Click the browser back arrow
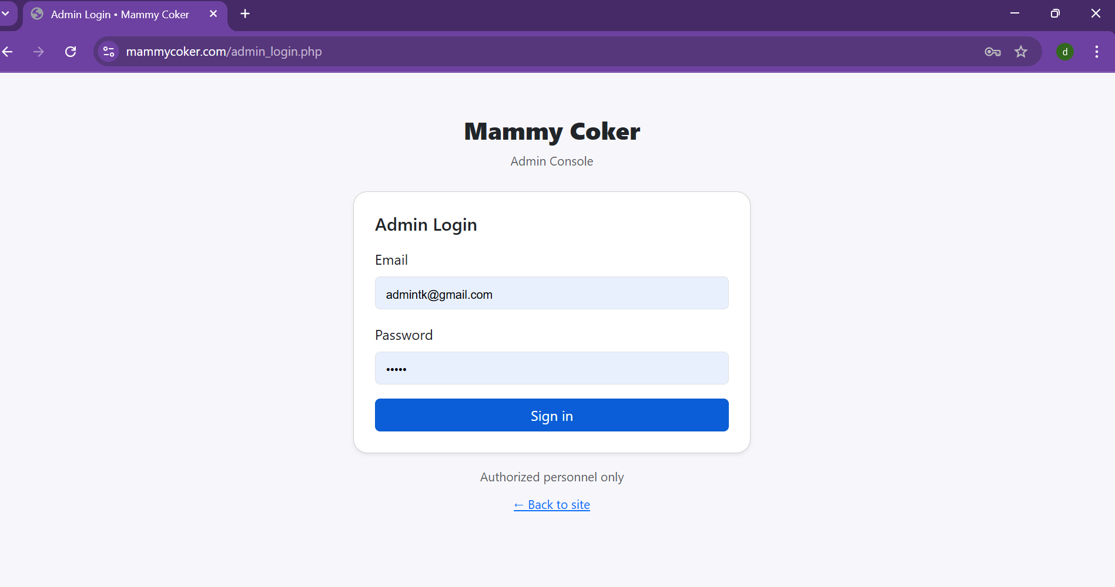This screenshot has height=587, width=1115. tap(8, 52)
